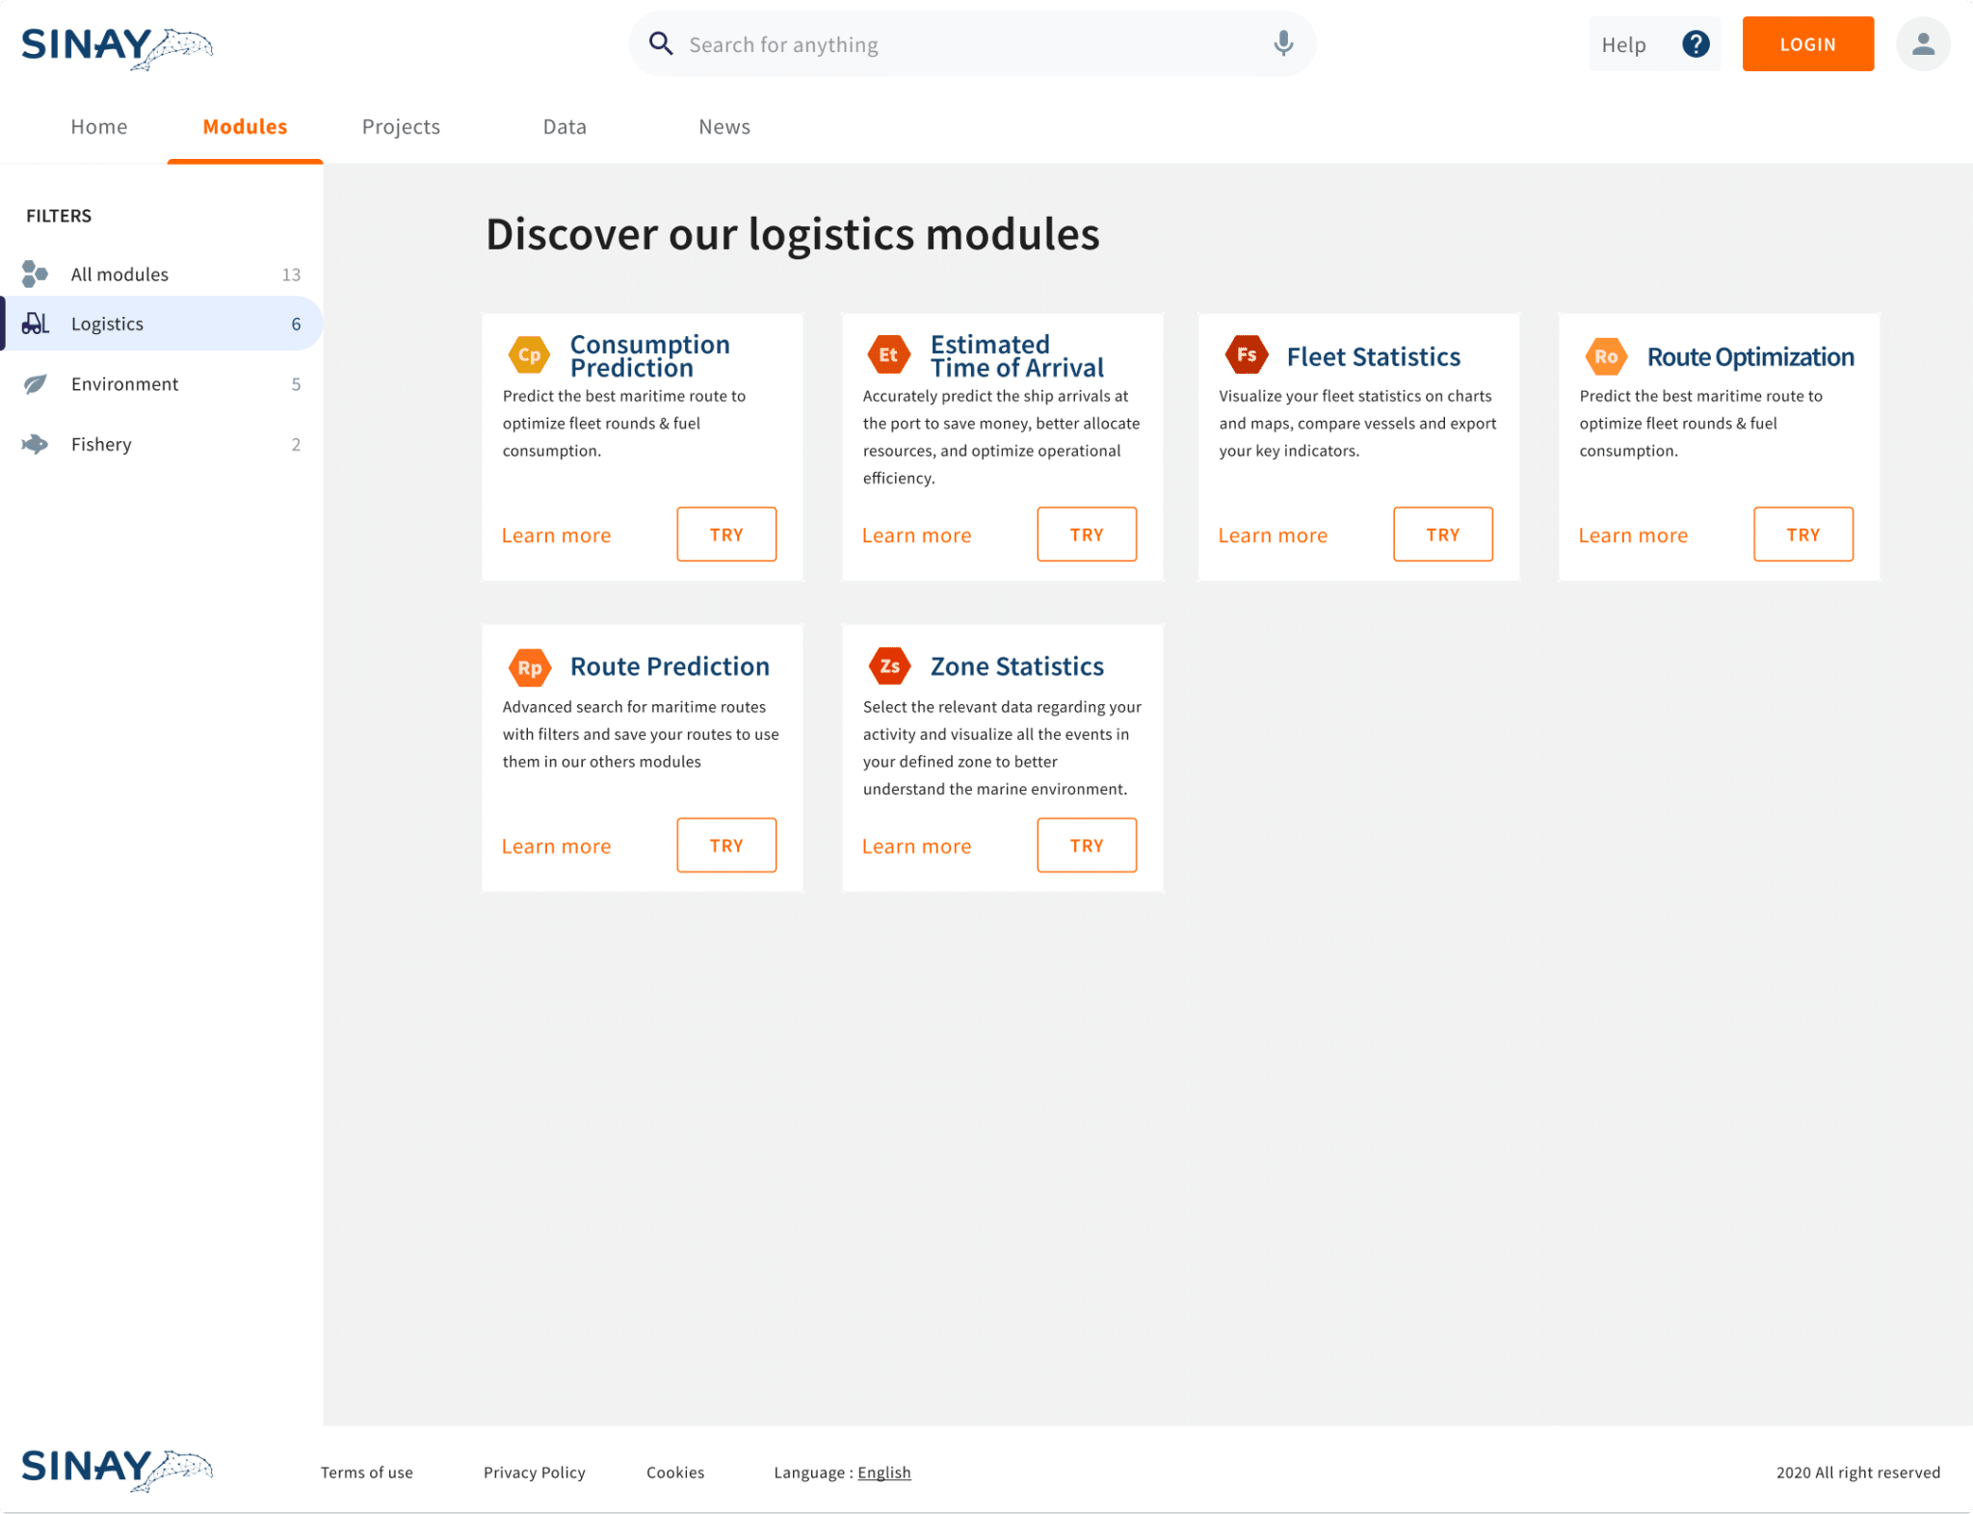Show All modules filter

119,274
